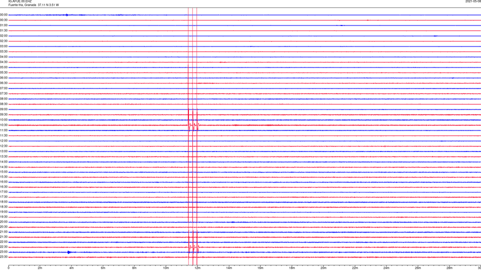Click the 15:00 trace row label
The image size is (481, 270).
4,171
